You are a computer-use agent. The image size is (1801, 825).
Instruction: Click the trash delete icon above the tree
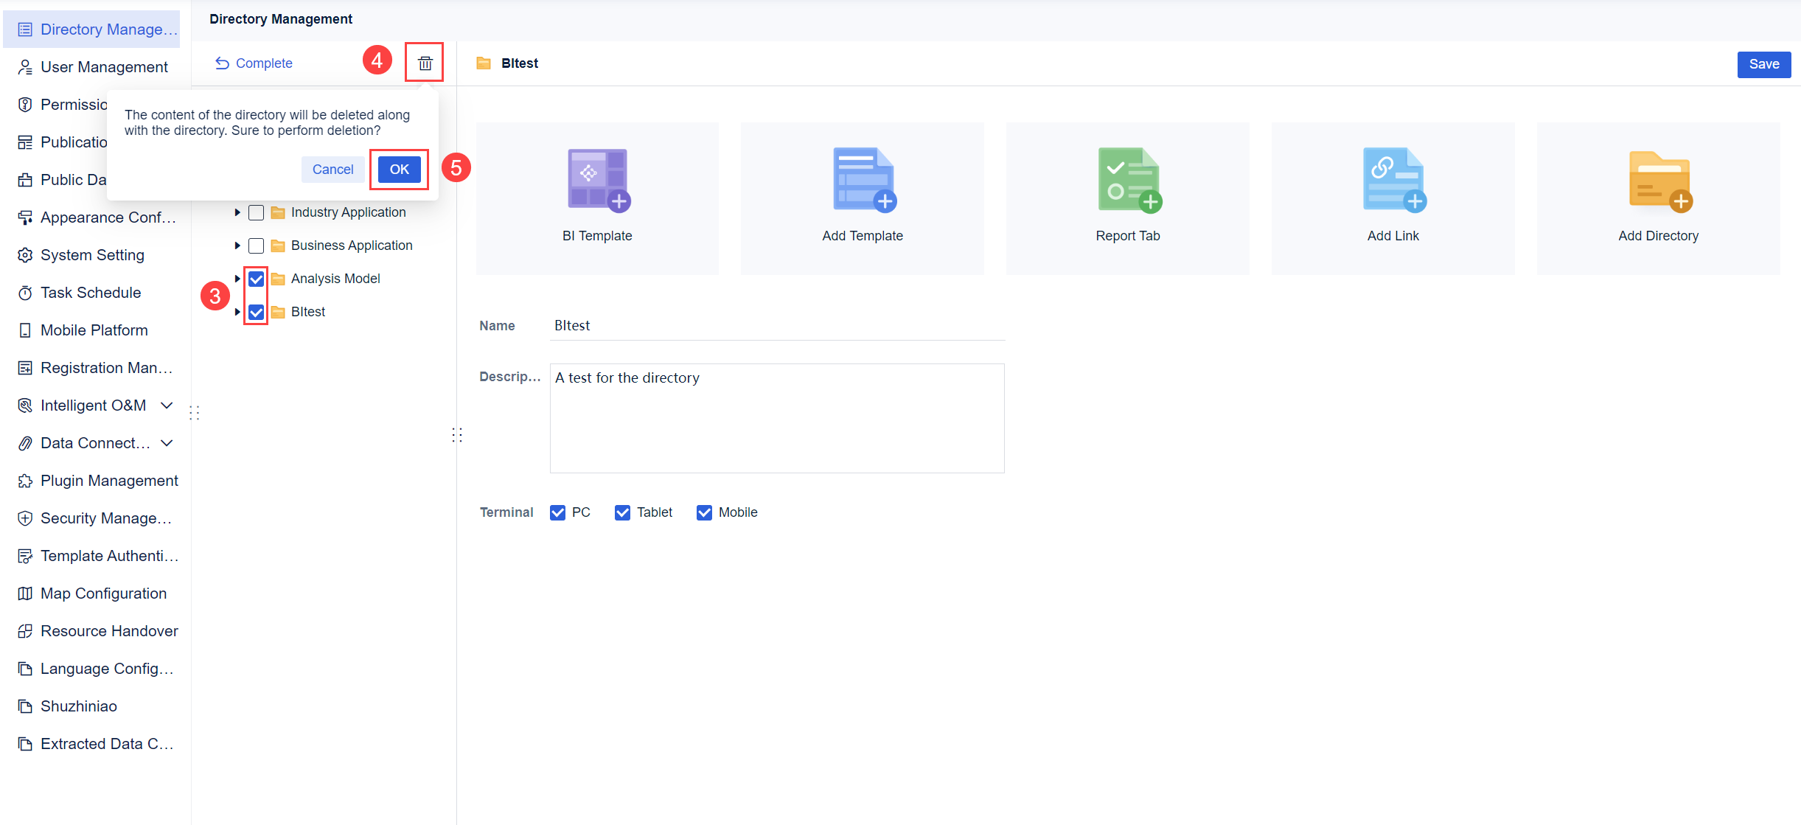coord(425,62)
